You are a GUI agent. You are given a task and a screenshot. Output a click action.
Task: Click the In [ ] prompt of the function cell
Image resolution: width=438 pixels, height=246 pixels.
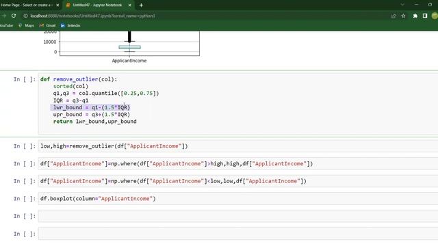point(25,79)
